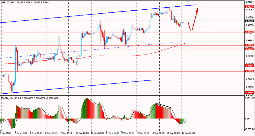This screenshot has height=136, width=255.
Task: Select the 1.27858 red price level label
Action: (249, 93)
